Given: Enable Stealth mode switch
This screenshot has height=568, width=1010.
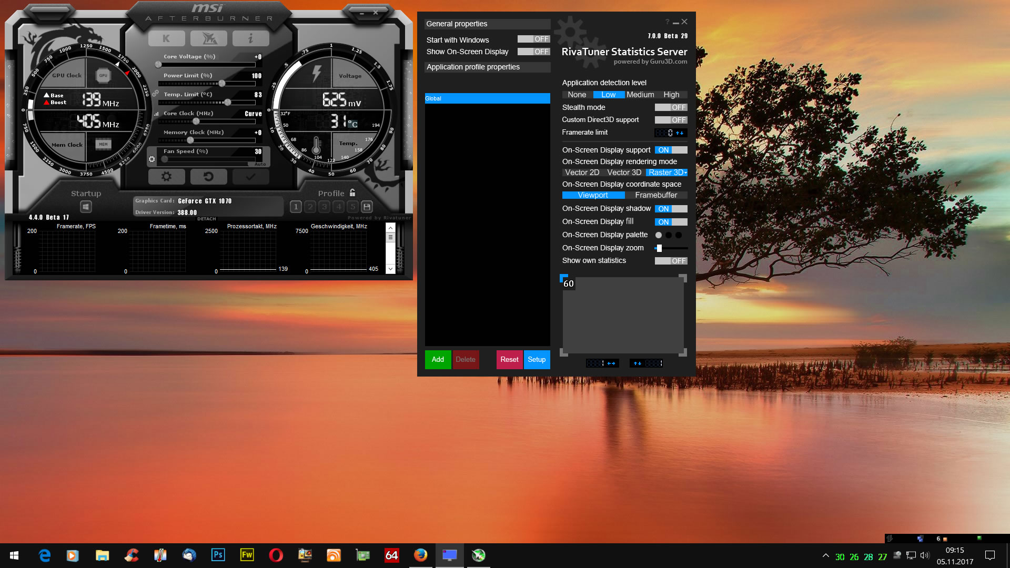Looking at the screenshot, I should [x=671, y=107].
